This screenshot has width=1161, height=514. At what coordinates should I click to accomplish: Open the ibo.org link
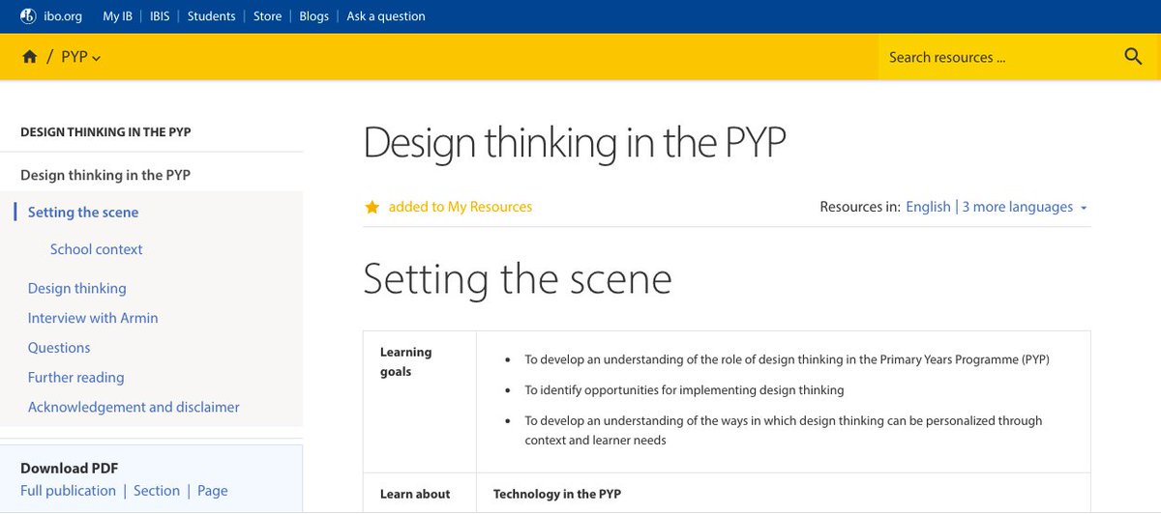tap(64, 16)
